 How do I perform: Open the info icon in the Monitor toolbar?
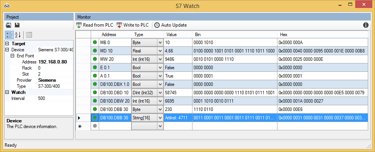[x=365, y=25]
